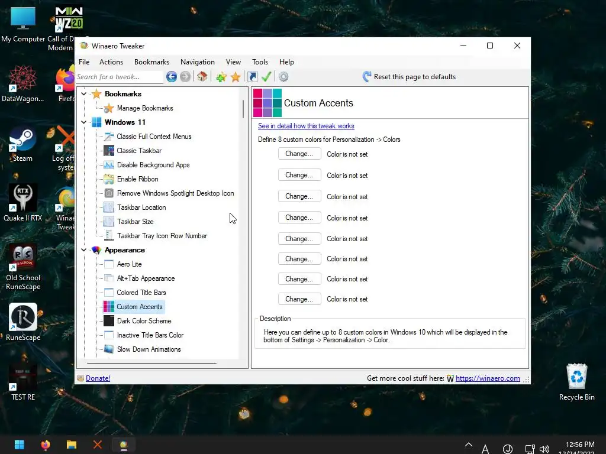Add current tweak to bookmarks icon
606x454 pixels.
click(221, 77)
